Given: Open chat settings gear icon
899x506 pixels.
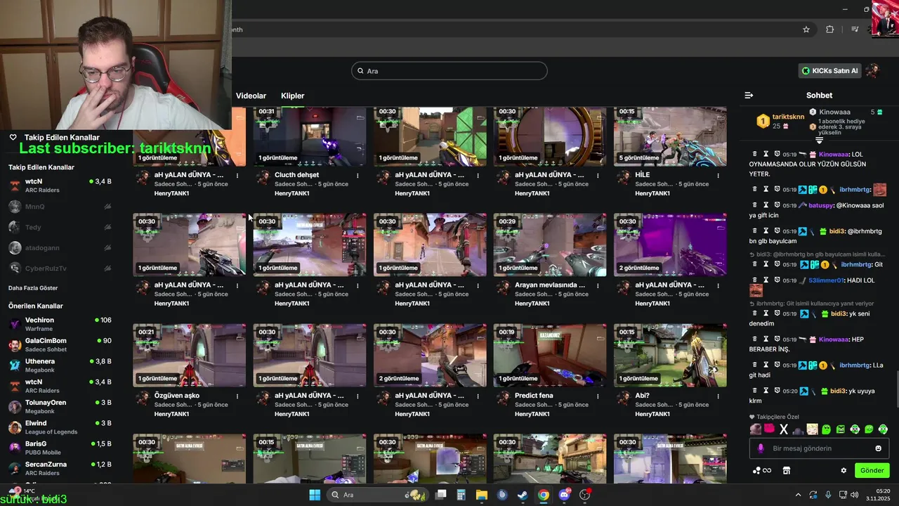Looking at the screenshot, I should click(x=844, y=470).
